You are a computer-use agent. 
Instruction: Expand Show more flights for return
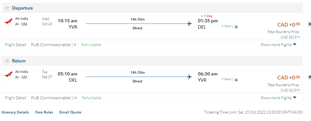[278, 98]
